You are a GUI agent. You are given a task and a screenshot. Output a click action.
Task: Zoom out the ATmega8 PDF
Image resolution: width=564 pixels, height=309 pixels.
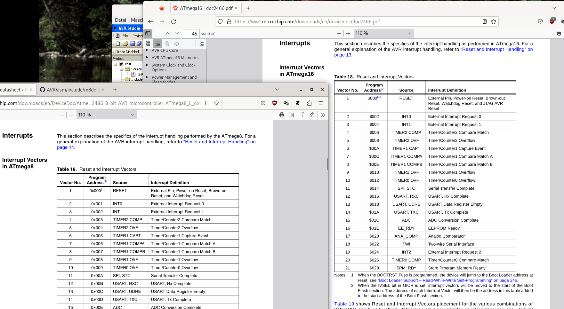click(62, 115)
